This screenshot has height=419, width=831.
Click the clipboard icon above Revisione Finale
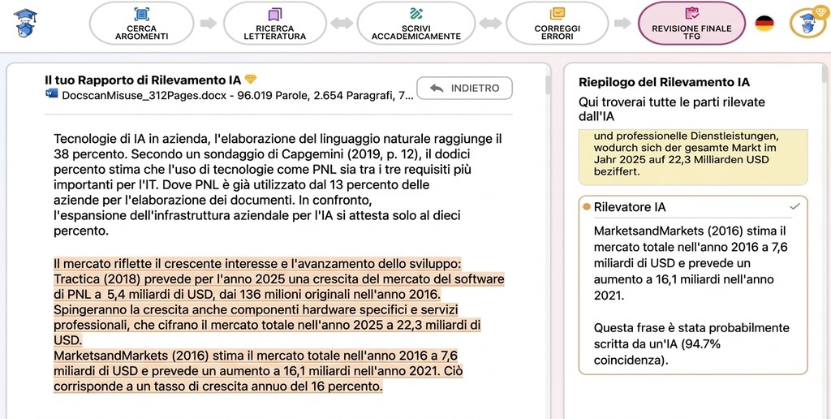691,14
